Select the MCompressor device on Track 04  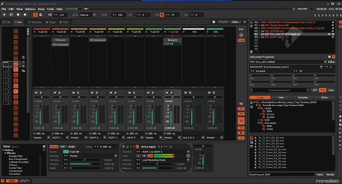pyautogui.click(x=98, y=40)
